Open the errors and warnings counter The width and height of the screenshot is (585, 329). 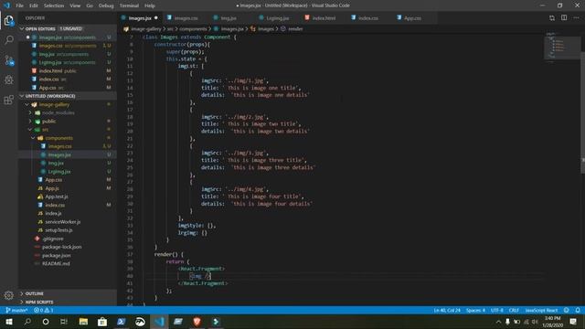click(44, 311)
